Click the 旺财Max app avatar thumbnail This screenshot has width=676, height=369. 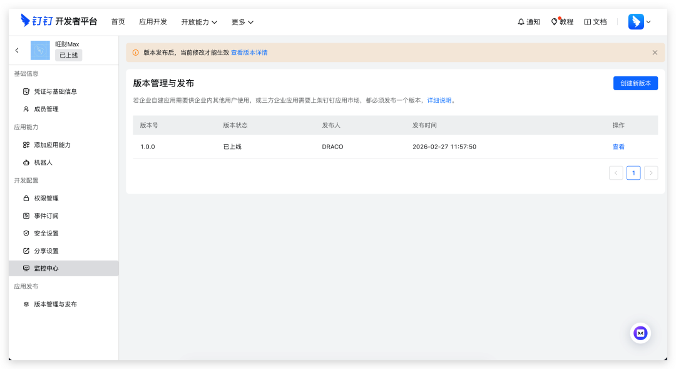coord(40,50)
